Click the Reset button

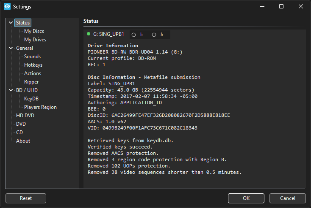click(x=26, y=198)
